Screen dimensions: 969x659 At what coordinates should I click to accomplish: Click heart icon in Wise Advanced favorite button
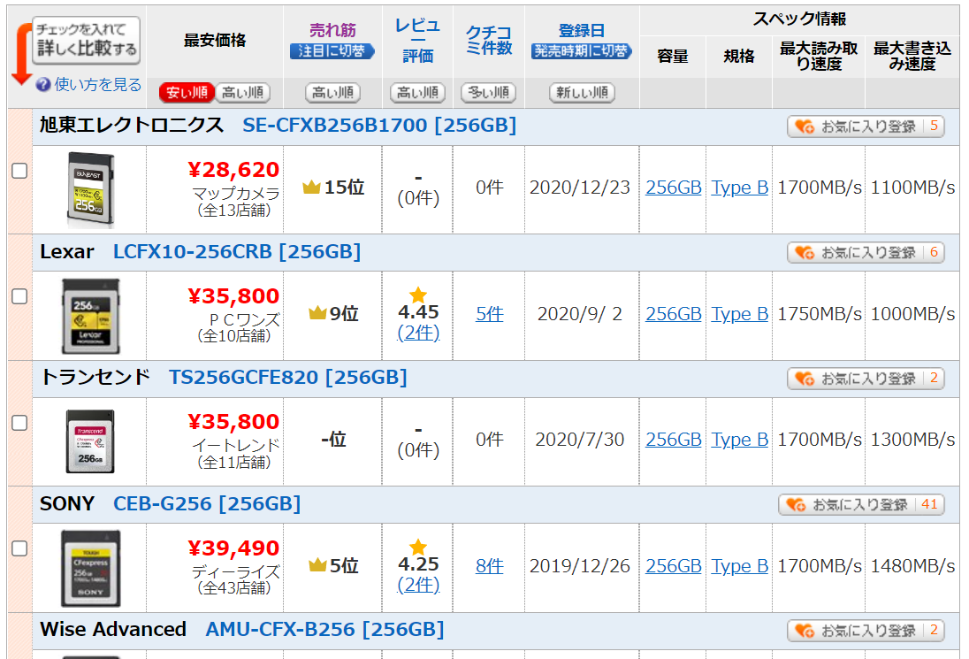(805, 631)
